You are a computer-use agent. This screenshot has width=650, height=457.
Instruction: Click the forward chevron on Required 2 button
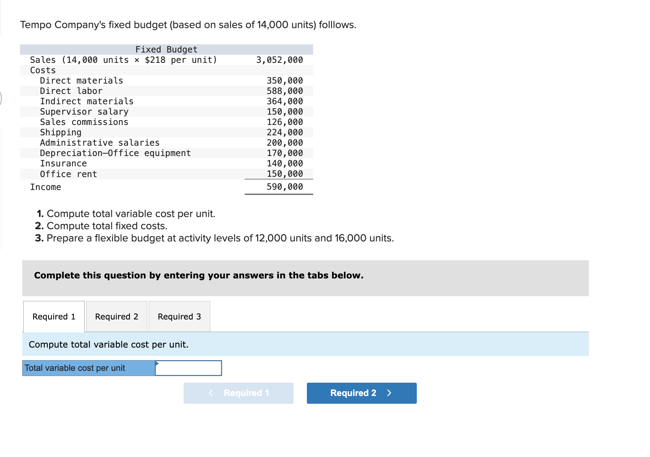[389, 393]
